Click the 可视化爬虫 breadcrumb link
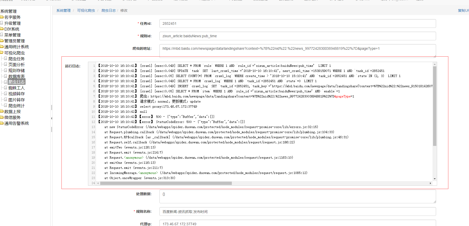The image size is (469, 226). tap(86, 10)
